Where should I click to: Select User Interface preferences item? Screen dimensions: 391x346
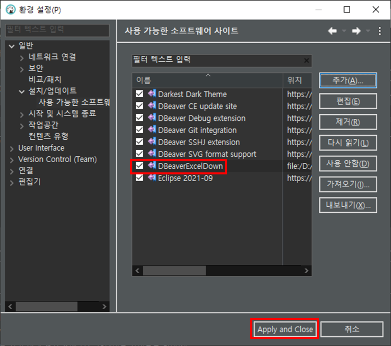pyautogui.click(x=42, y=148)
